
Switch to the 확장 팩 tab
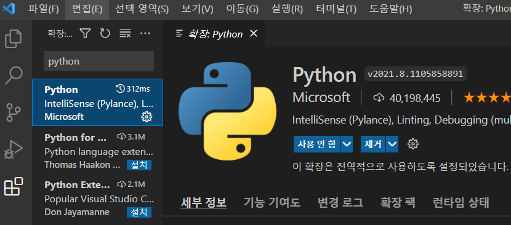(398, 202)
